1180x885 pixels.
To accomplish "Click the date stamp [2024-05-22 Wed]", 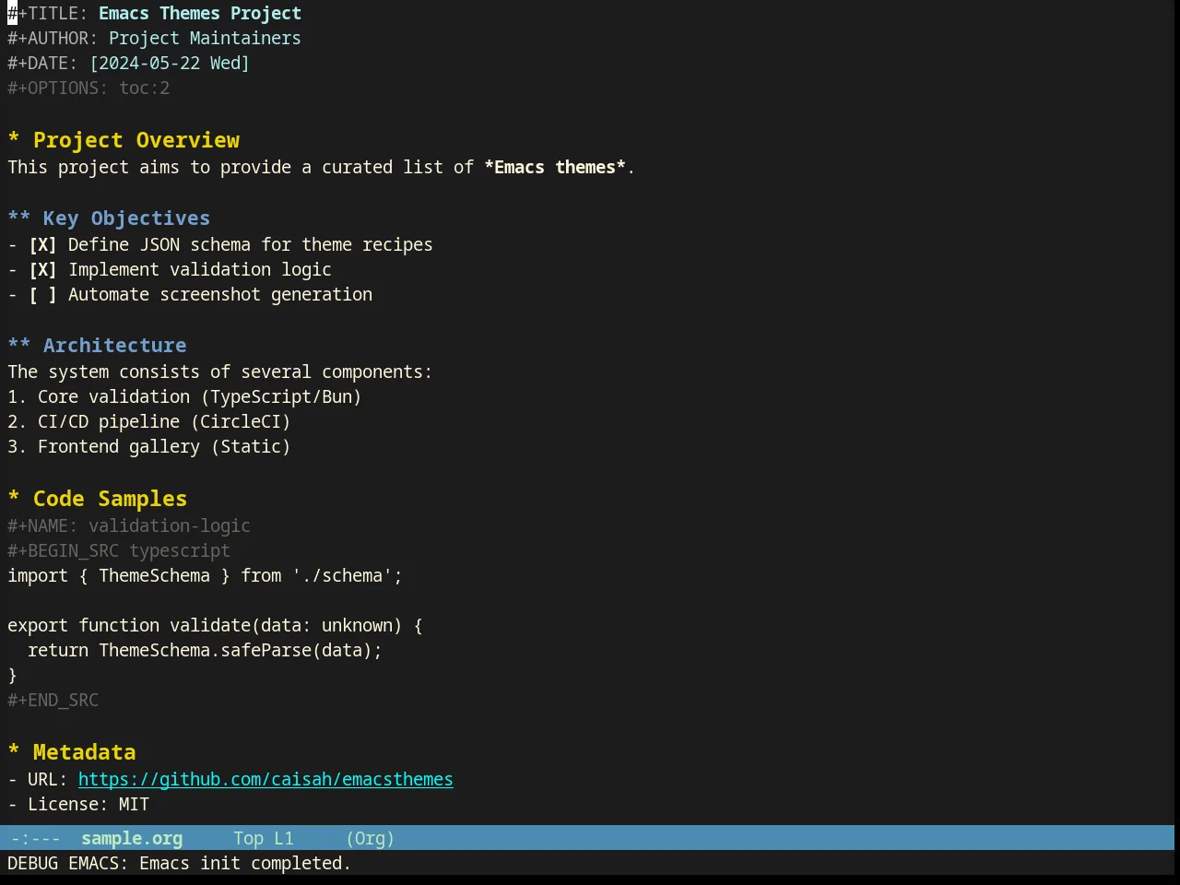I will point(170,64).
